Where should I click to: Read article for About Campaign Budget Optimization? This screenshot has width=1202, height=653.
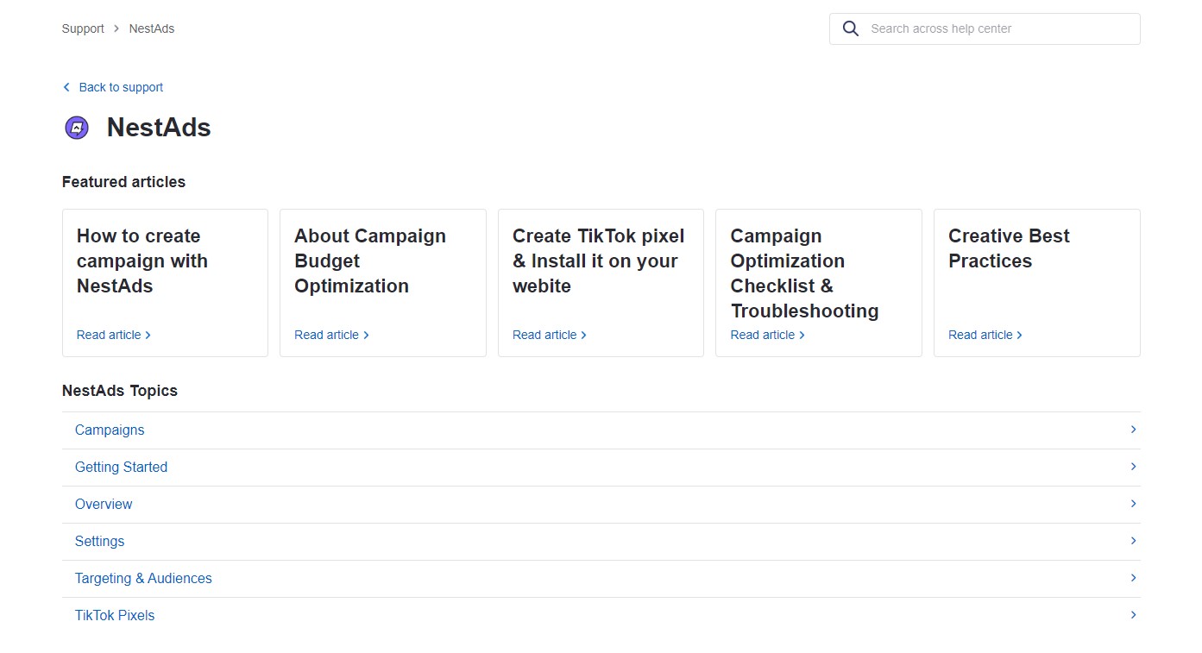click(331, 335)
